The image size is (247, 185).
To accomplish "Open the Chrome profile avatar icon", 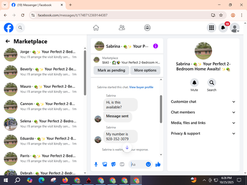I will (x=233, y=15).
